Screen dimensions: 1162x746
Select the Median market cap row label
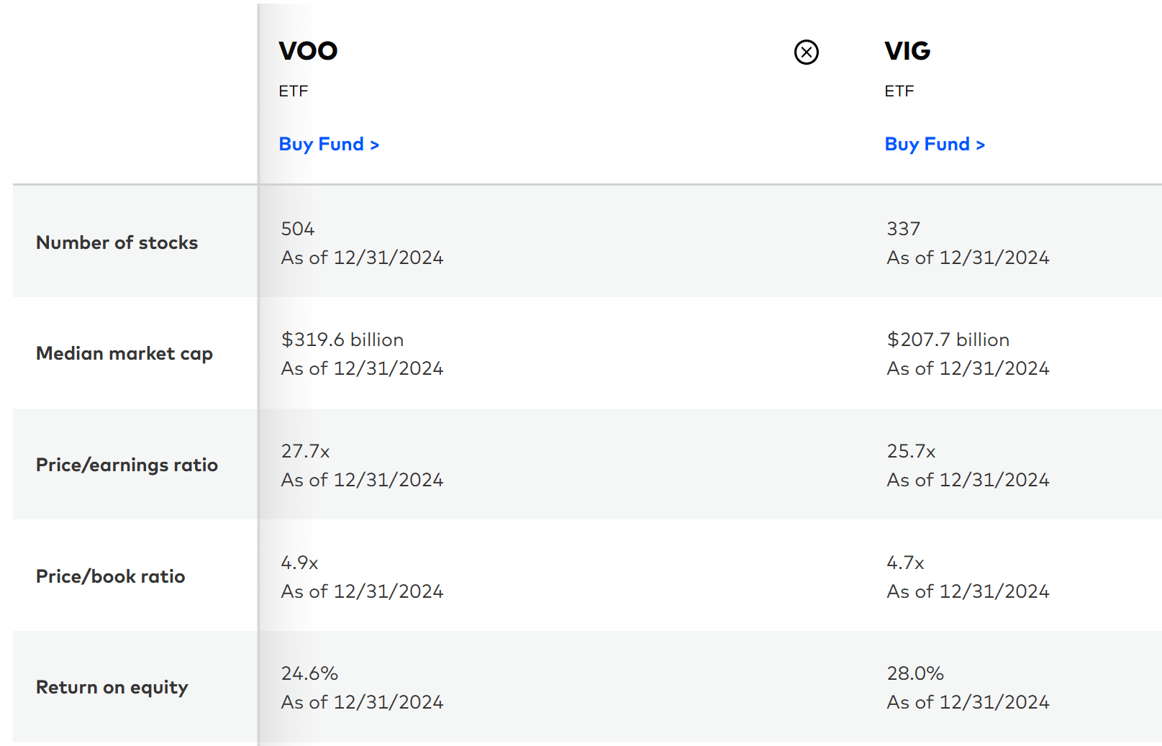click(124, 353)
